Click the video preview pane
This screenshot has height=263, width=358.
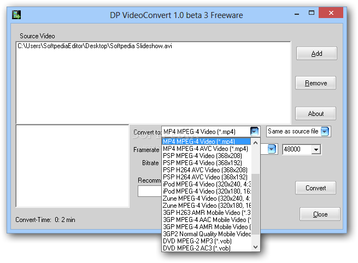click(x=73, y=166)
